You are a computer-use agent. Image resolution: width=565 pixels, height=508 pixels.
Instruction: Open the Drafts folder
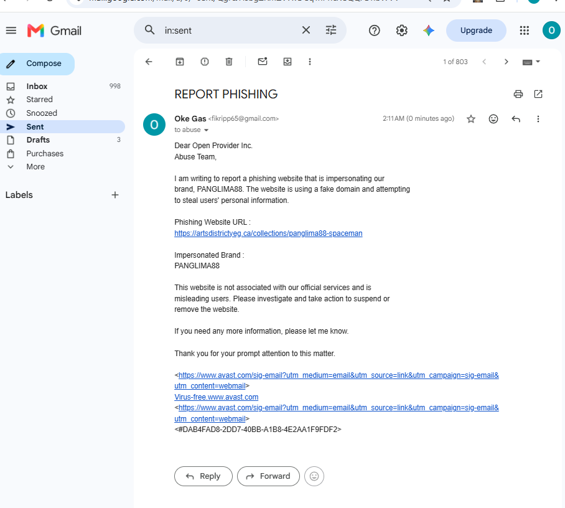62,140
